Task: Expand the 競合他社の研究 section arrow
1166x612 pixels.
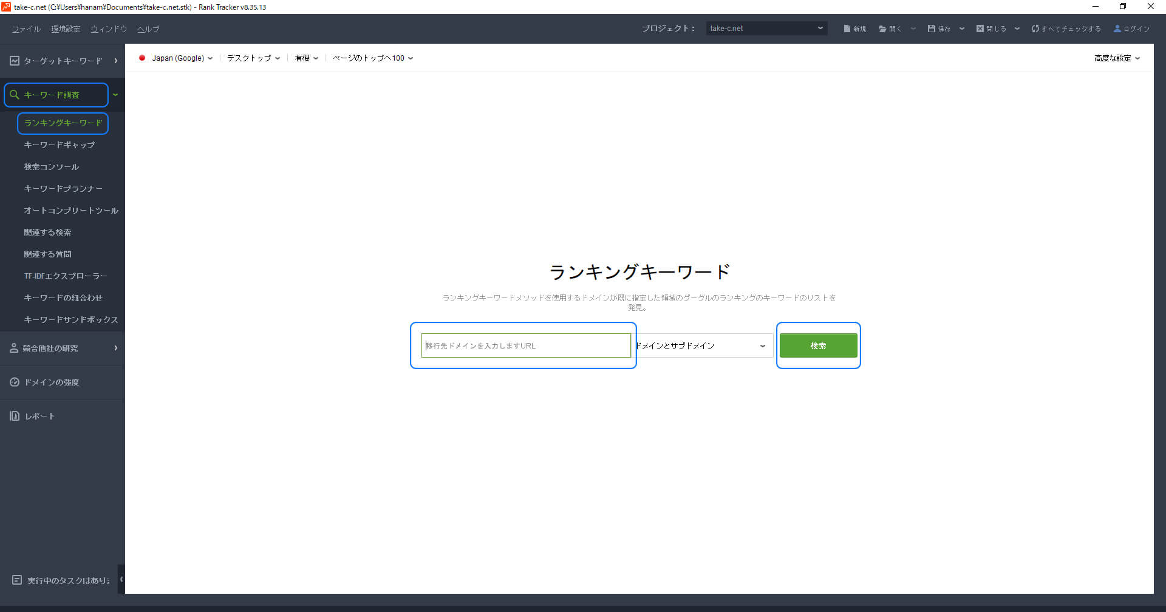Action: click(115, 348)
